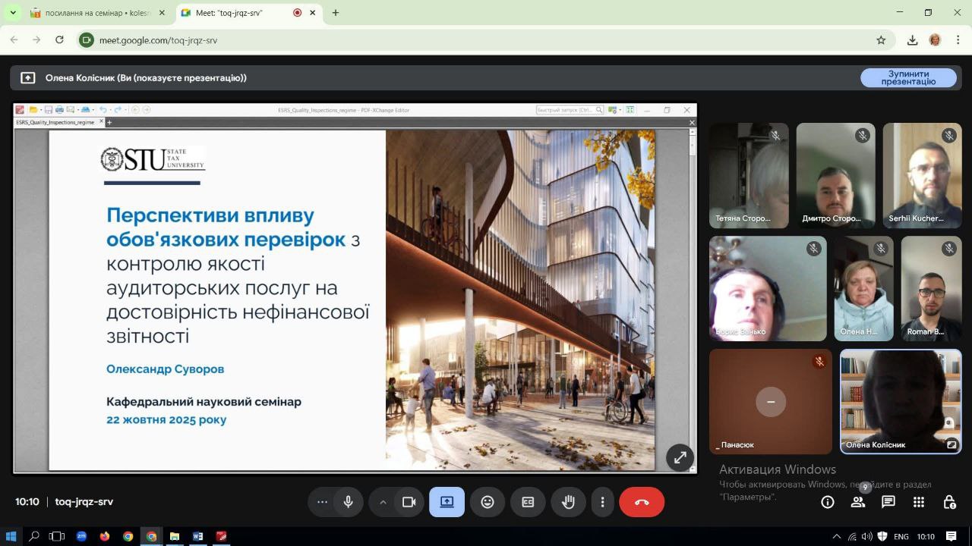This screenshot has height=546, width=972.
Task: Click the present screen icon
Action: (447, 502)
